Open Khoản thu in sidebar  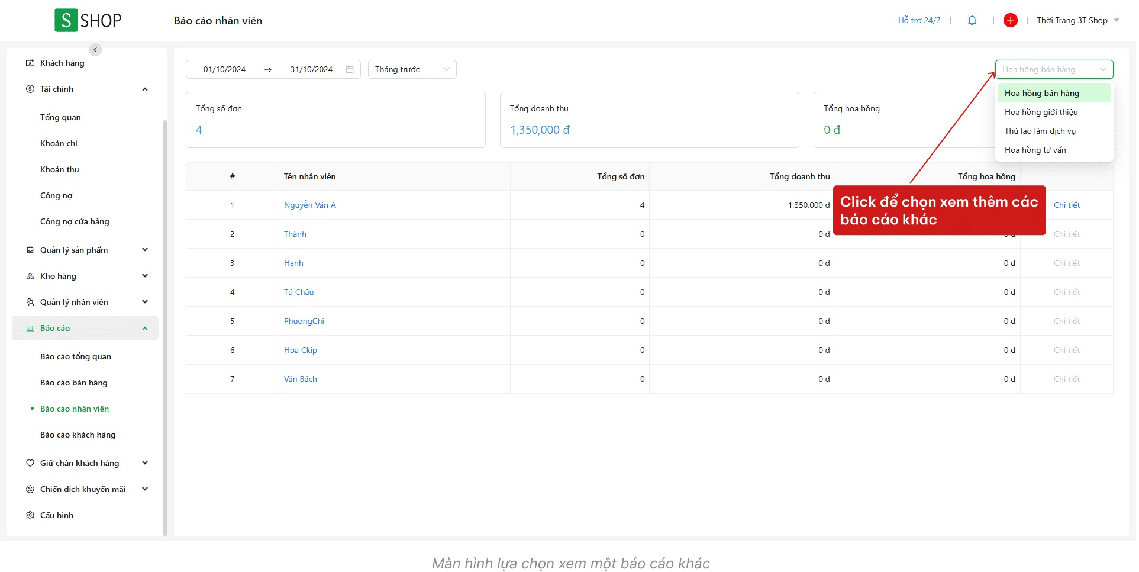coord(59,169)
